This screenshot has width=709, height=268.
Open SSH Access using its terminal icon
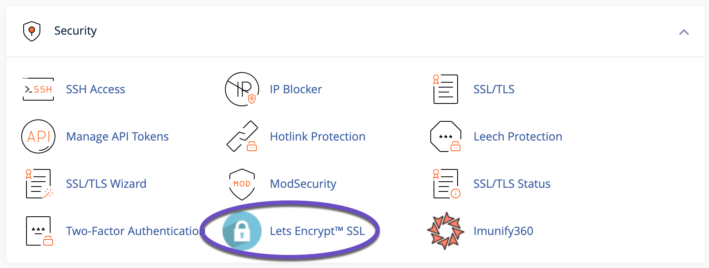tap(38, 89)
